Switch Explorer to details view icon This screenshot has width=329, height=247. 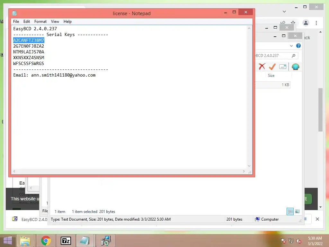click(290, 212)
